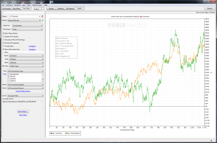The image size is (217, 143).
Task: Click the Clear Filters link
Action: pos(23,115)
